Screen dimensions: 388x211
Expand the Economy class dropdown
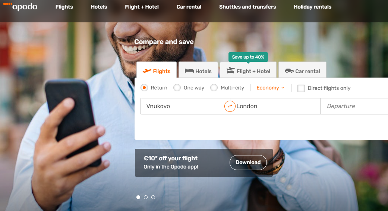tap(270, 88)
